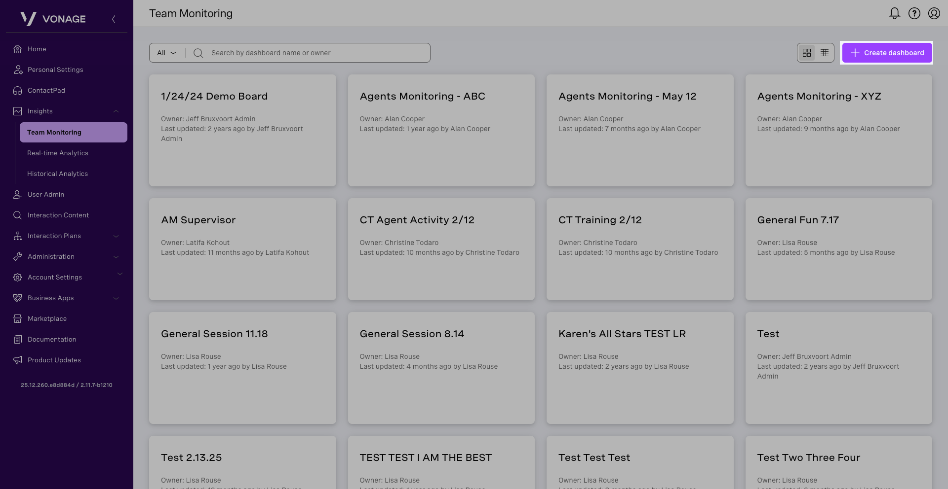Click the Marketplace store icon
This screenshot has height=489, width=948.
pyautogui.click(x=18, y=318)
